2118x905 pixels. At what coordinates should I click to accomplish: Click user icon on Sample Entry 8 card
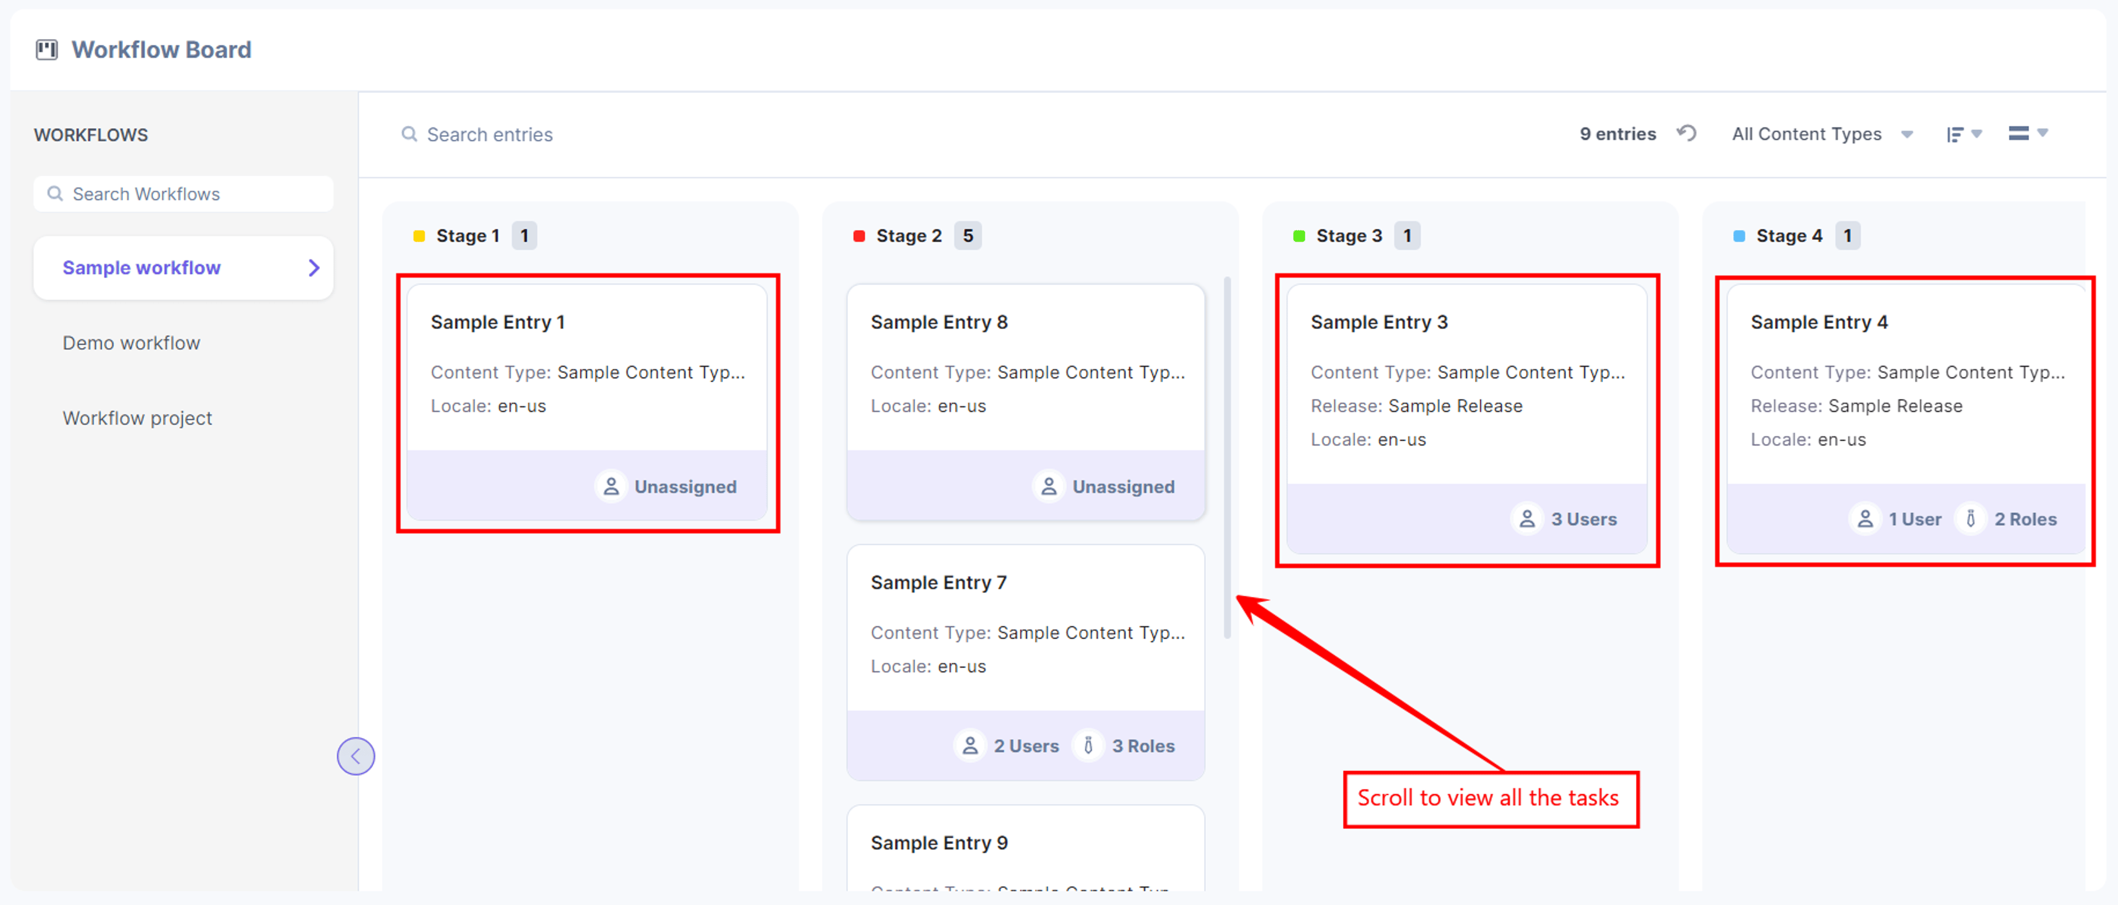click(x=1049, y=486)
